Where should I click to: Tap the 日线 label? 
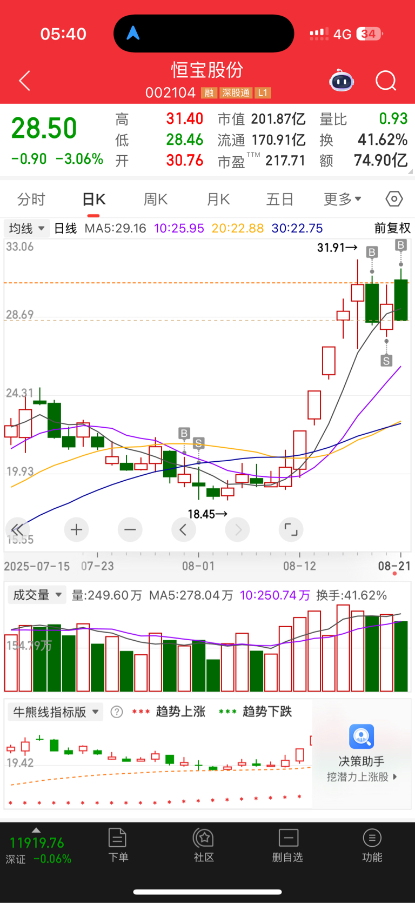[65, 228]
